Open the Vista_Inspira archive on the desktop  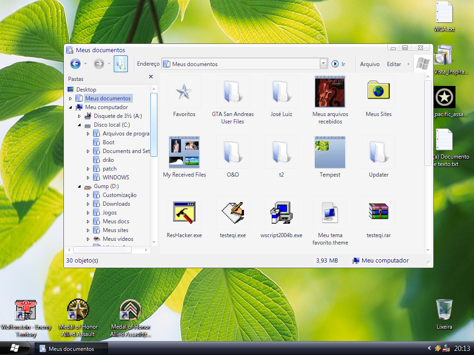444,55
